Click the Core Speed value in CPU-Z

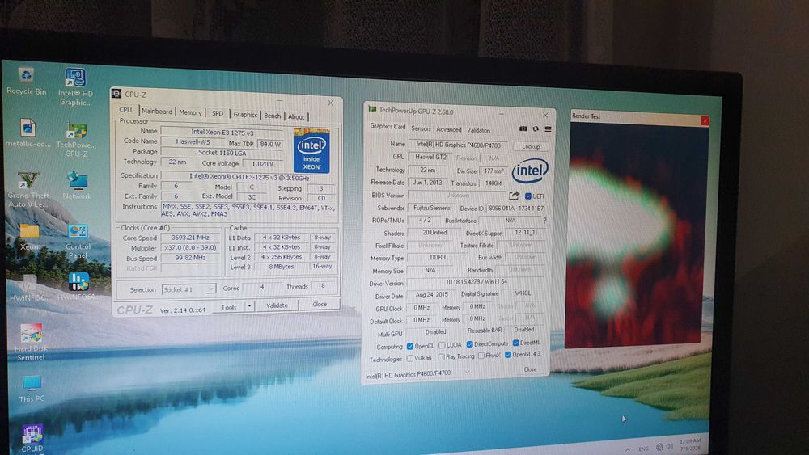coord(190,238)
